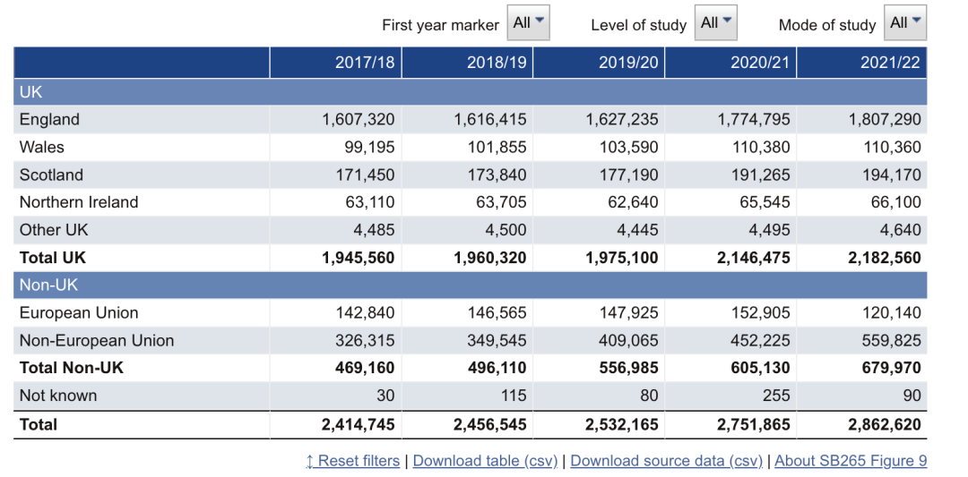968x477 pixels.
Task: Expand the Level of study dropdown
Action: (x=715, y=23)
